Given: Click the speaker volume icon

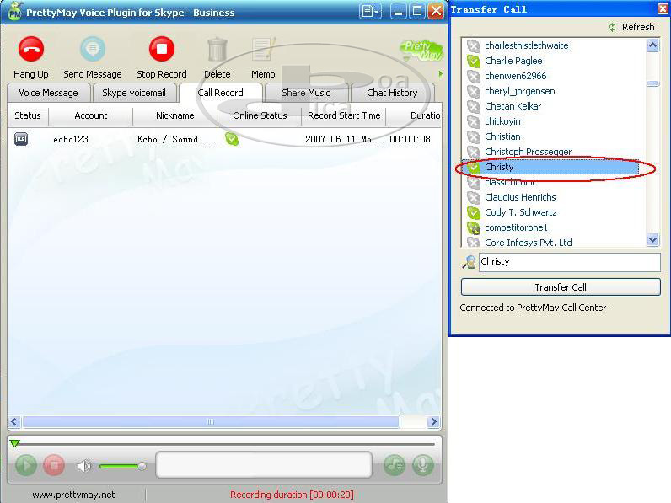Looking at the screenshot, I should 83,466.
